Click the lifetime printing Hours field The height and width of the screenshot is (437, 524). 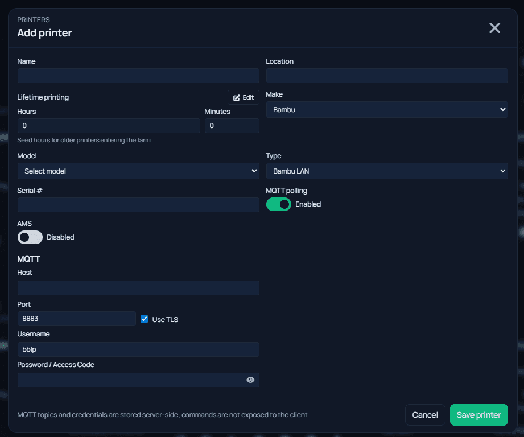click(108, 125)
